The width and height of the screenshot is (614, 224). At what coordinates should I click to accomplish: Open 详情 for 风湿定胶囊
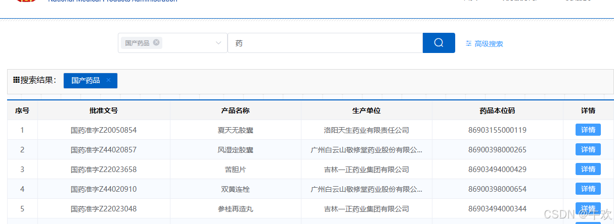point(588,149)
